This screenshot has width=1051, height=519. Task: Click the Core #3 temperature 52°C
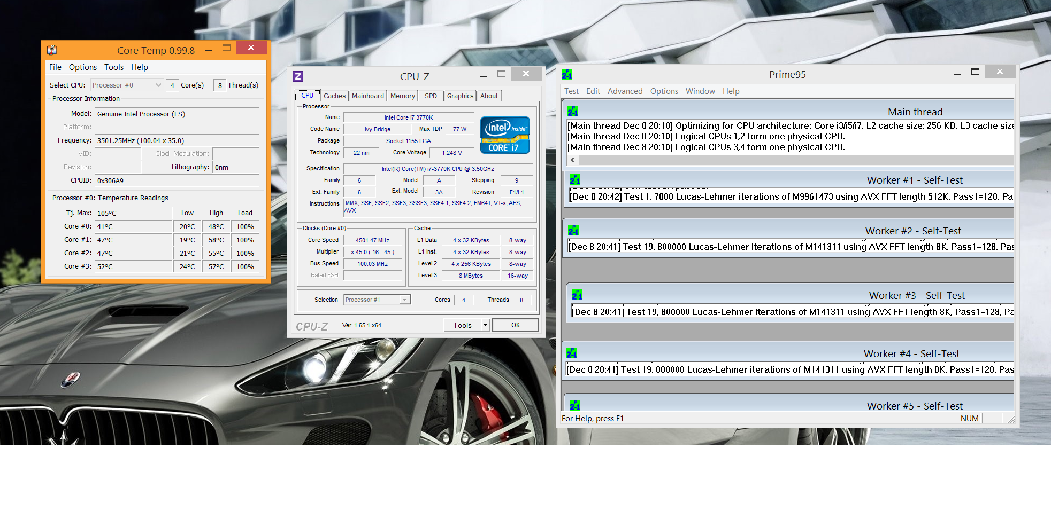[134, 266]
